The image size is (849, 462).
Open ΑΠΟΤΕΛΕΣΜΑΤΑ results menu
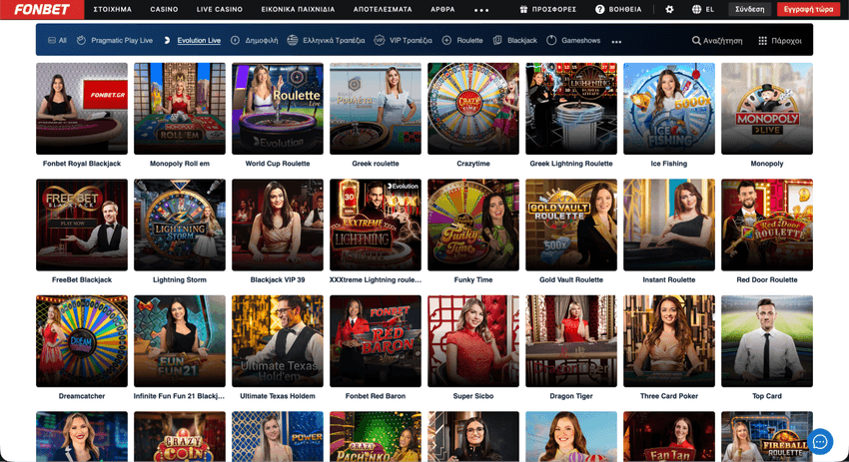tap(383, 9)
